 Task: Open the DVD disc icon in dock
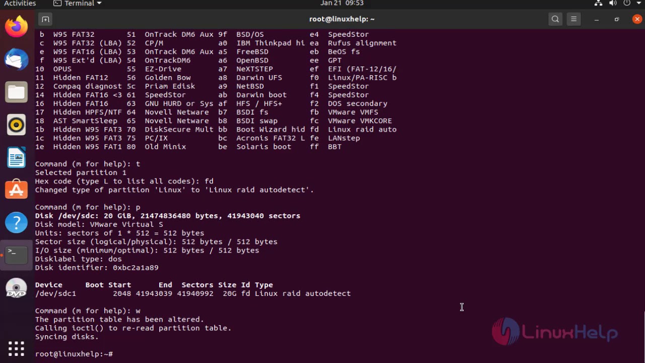(x=16, y=288)
